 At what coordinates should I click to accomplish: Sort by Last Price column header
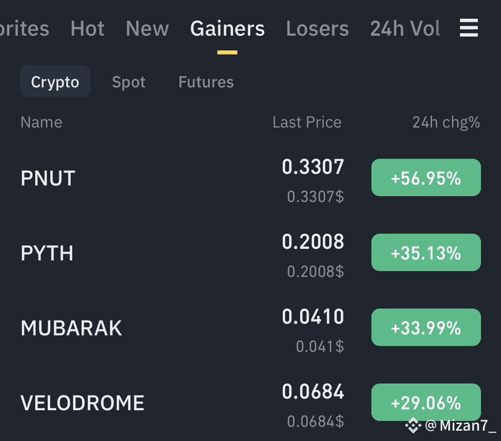[307, 122]
